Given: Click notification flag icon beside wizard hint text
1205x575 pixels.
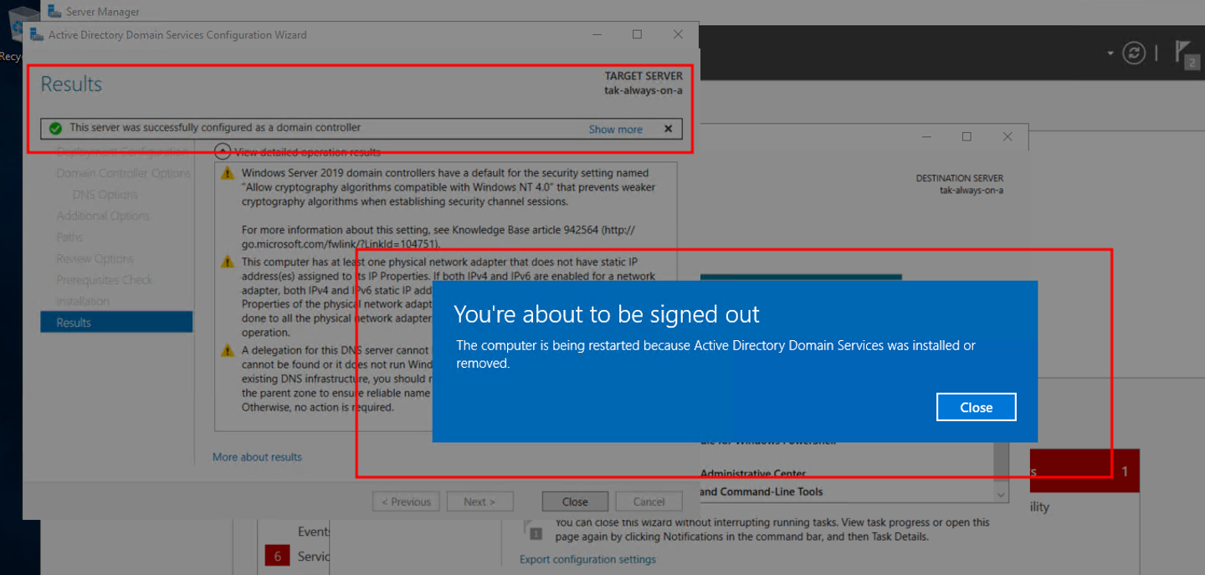Looking at the screenshot, I should click(x=533, y=529).
